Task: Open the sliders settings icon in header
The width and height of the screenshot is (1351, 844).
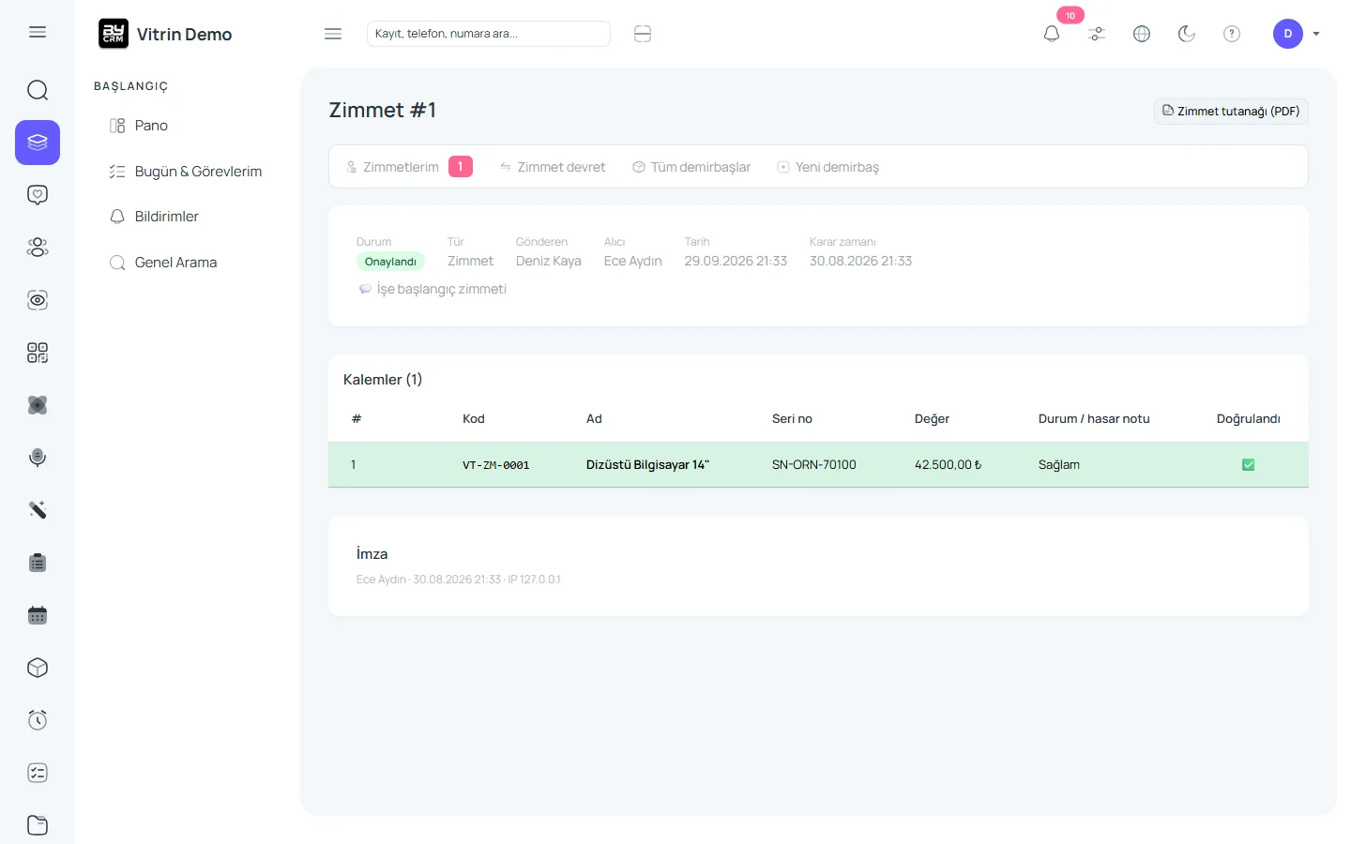Action: pyautogui.click(x=1097, y=34)
